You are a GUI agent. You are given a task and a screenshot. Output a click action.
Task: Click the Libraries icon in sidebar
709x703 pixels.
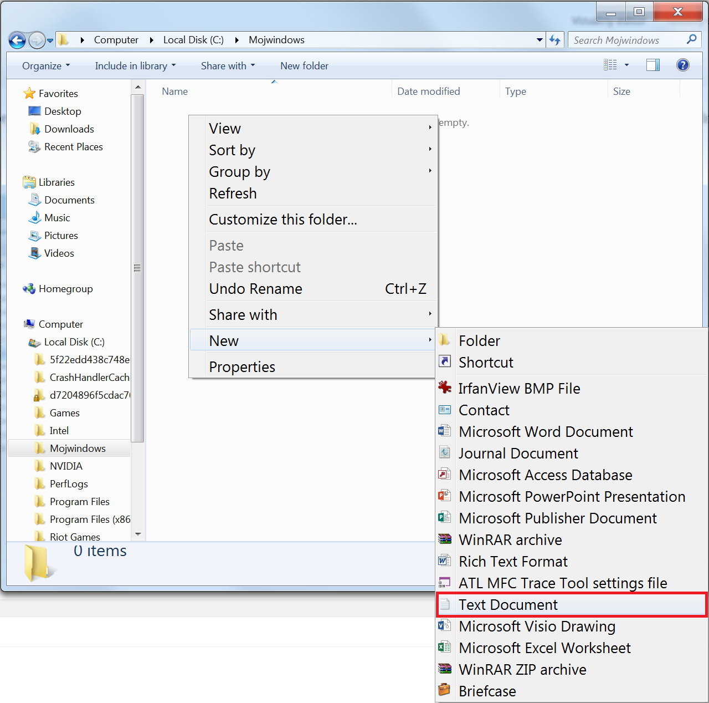(x=29, y=182)
